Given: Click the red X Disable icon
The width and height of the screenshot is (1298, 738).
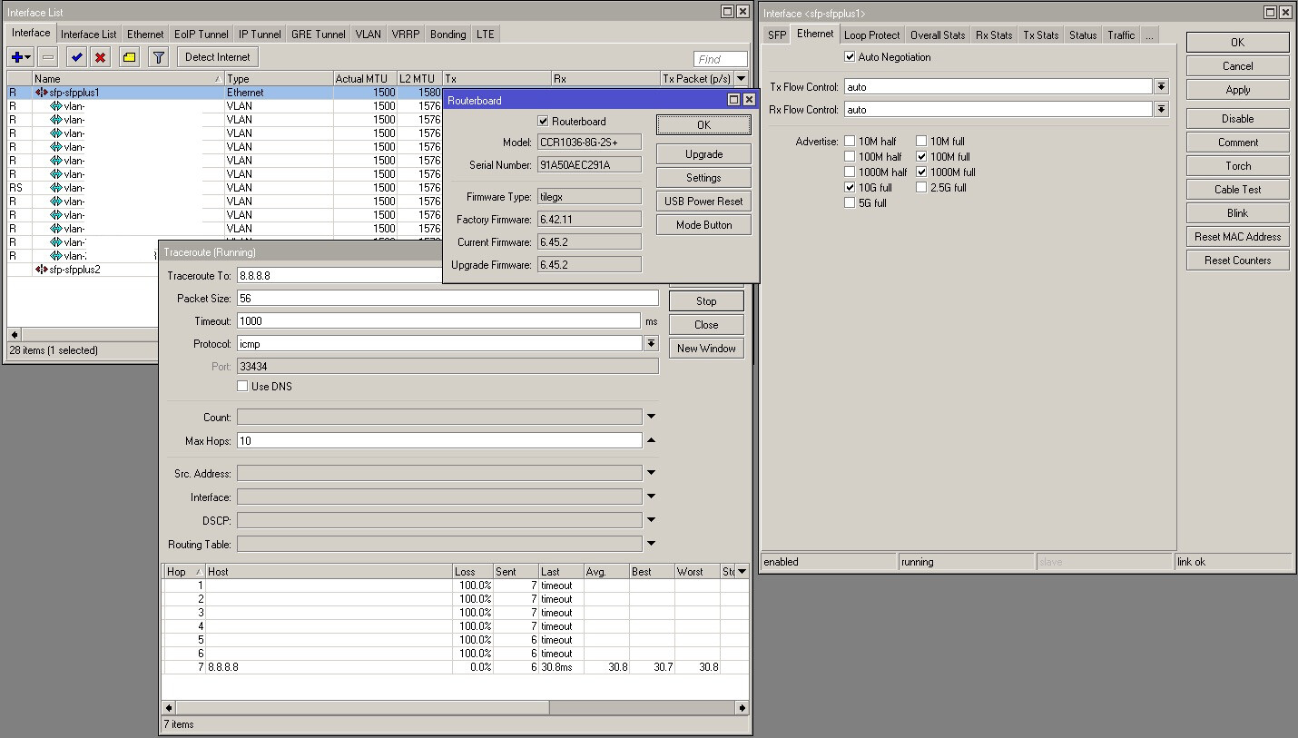Looking at the screenshot, I should point(100,57).
